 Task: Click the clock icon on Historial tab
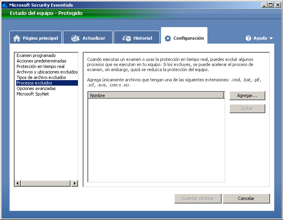[x=127, y=38]
